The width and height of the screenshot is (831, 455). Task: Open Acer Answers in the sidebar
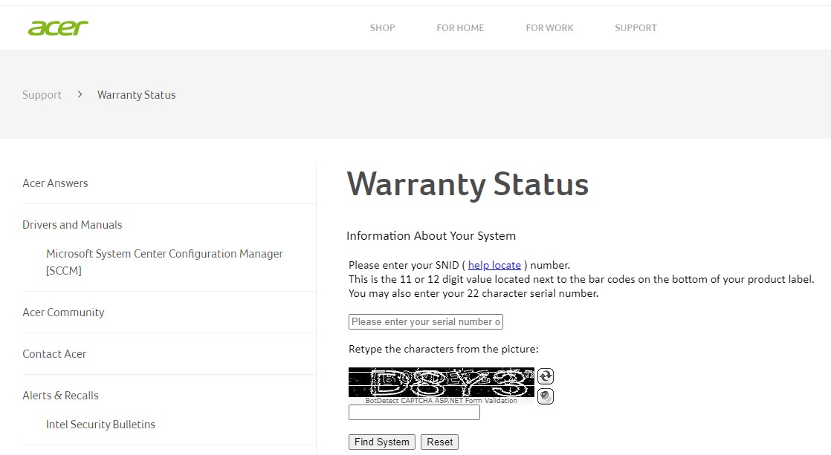55,183
